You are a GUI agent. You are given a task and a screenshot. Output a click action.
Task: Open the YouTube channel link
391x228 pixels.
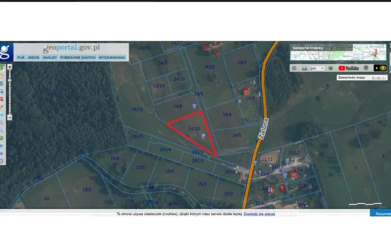(349, 68)
